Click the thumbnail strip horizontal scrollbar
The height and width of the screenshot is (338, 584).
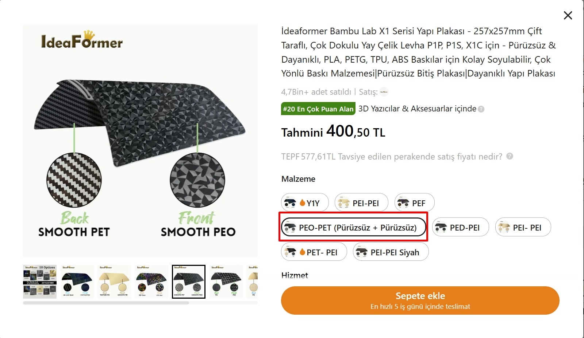pyautogui.click(x=106, y=303)
